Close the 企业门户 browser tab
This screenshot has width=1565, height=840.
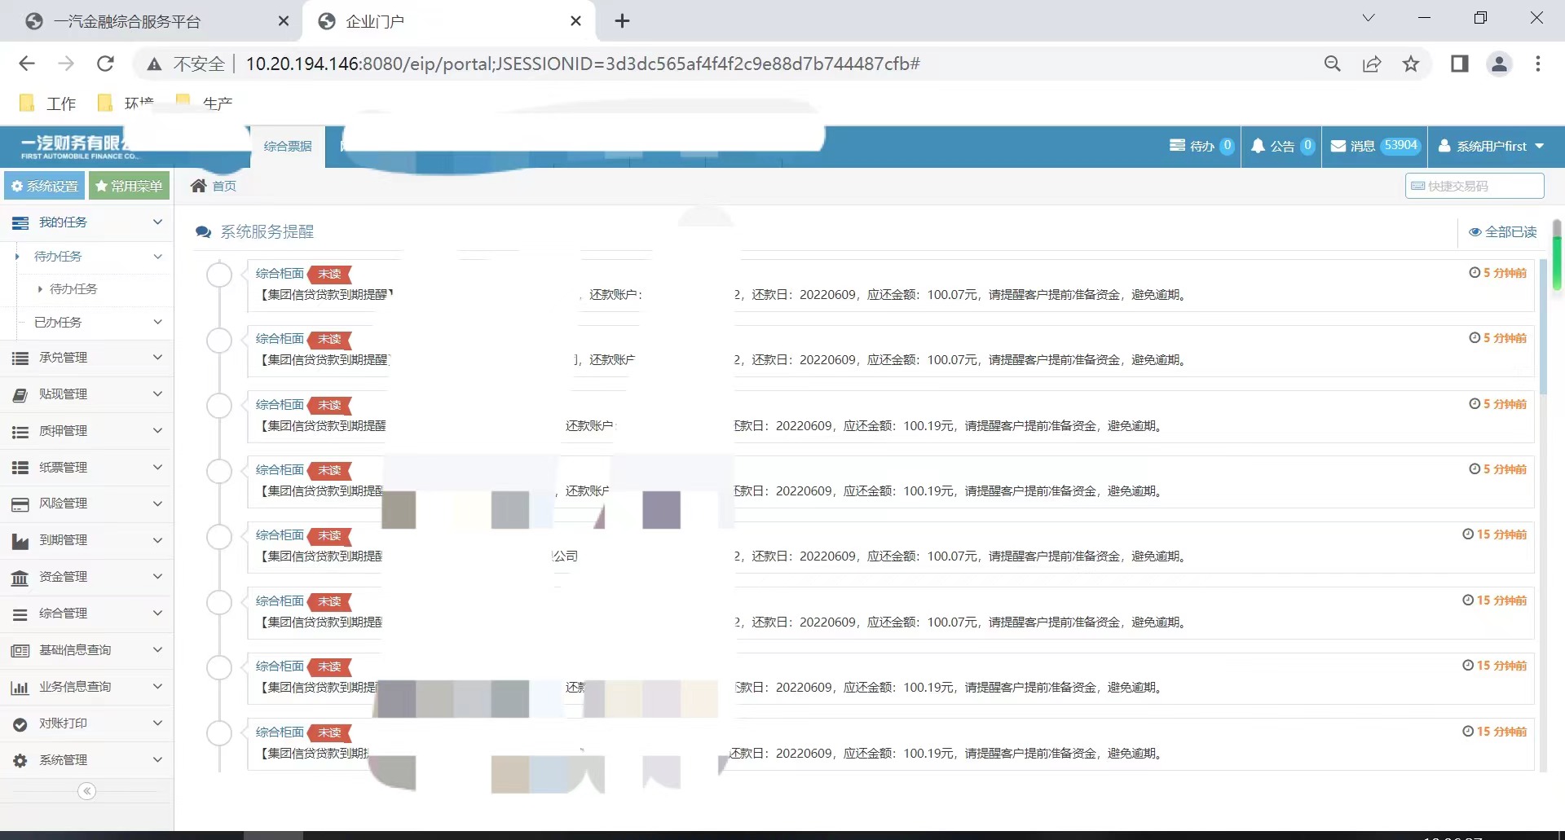tap(575, 21)
